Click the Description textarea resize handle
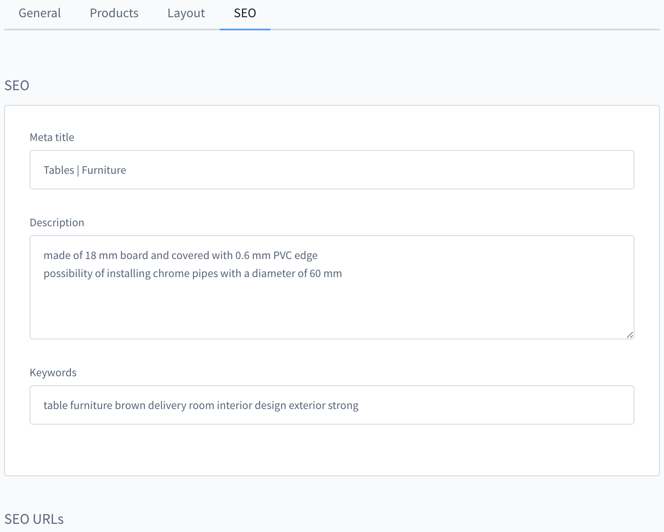664x532 pixels. point(630,335)
